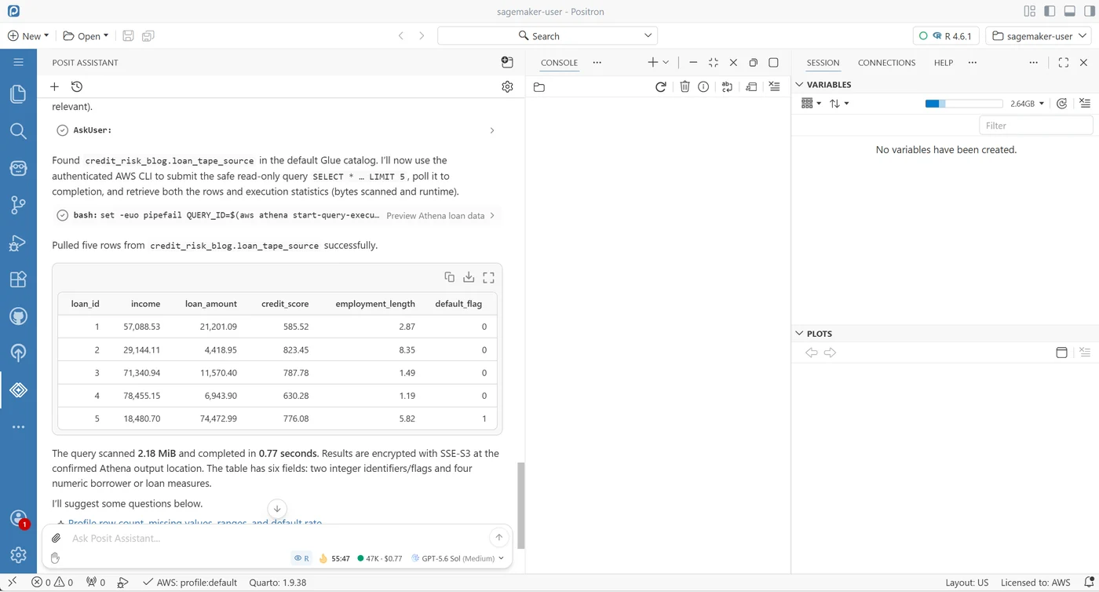Delete all variables in Variables pane
The height and width of the screenshot is (592, 1099).
tap(1085, 104)
